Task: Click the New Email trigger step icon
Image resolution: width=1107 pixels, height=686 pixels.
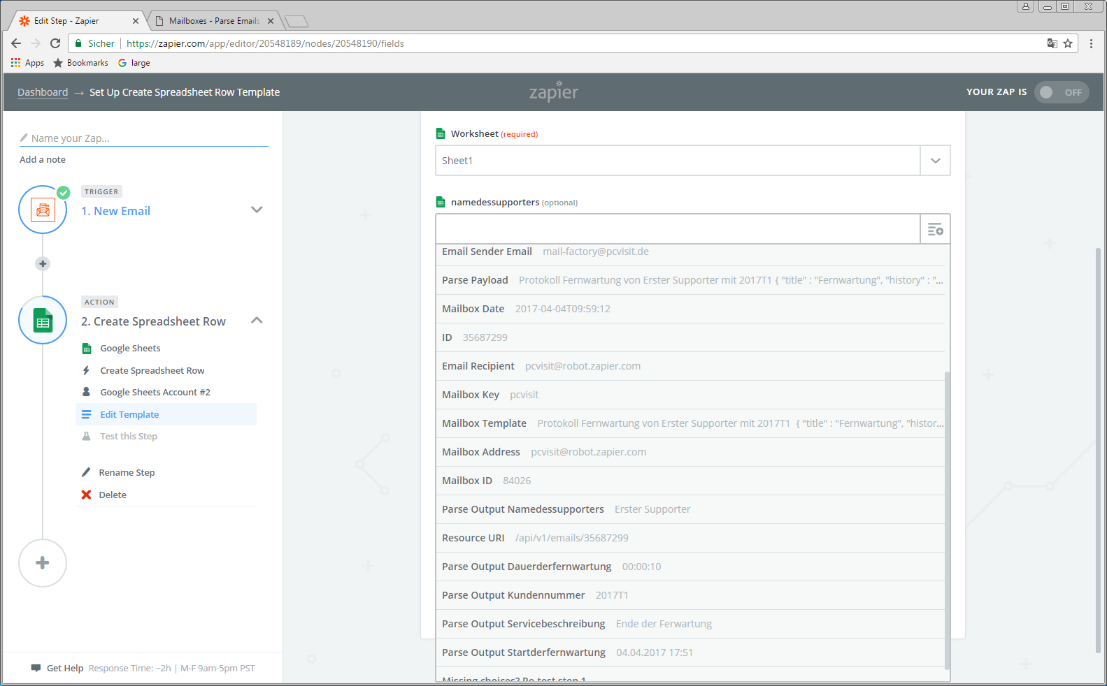Action: tap(43, 210)
